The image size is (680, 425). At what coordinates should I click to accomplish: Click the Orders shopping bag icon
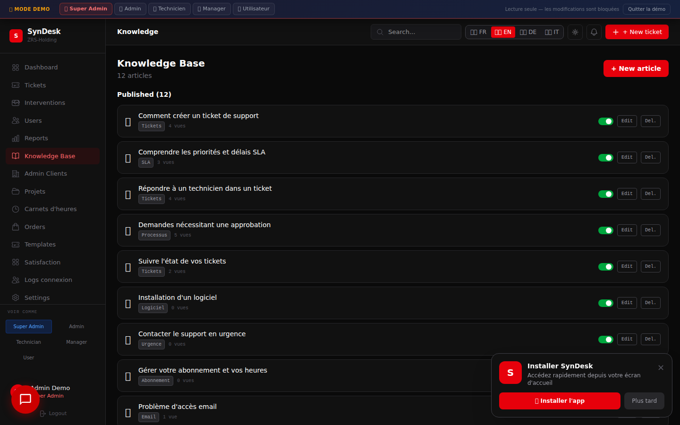tap(16, 227)
